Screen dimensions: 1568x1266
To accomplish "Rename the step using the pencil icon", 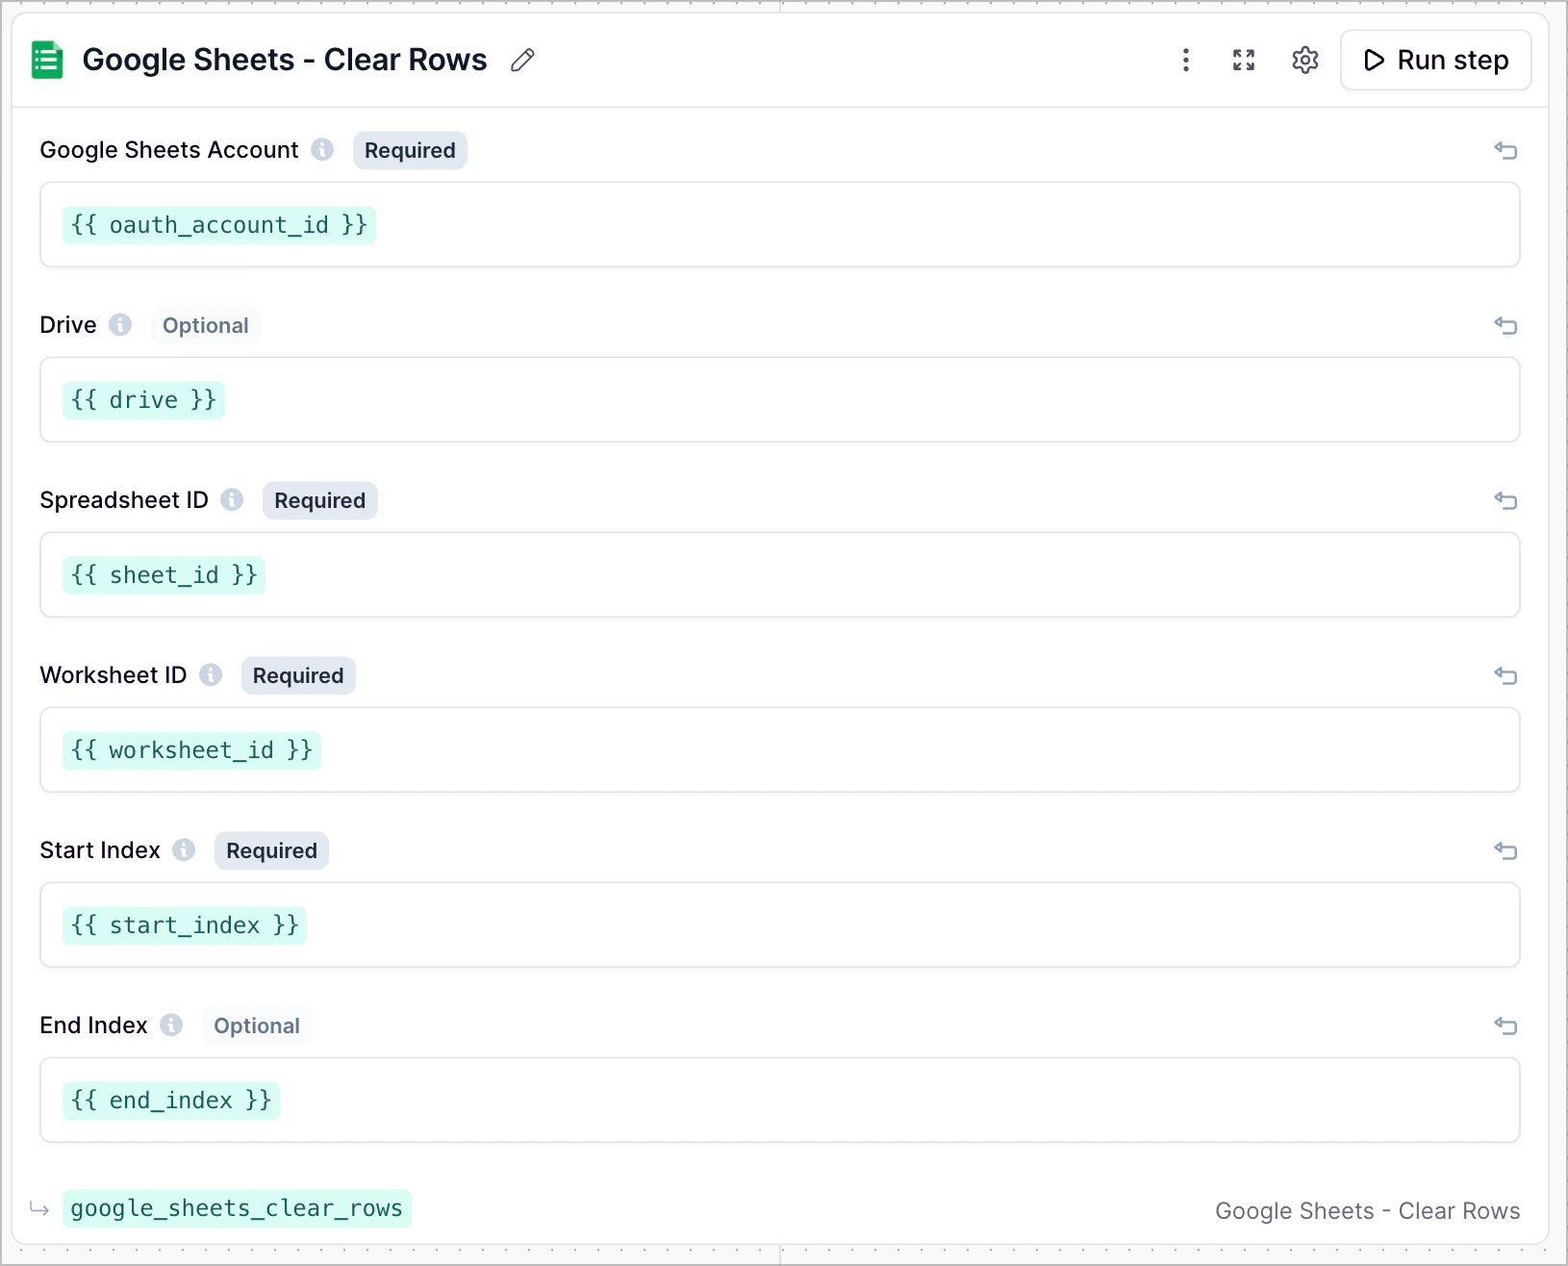I will click(x=522, y=61).
